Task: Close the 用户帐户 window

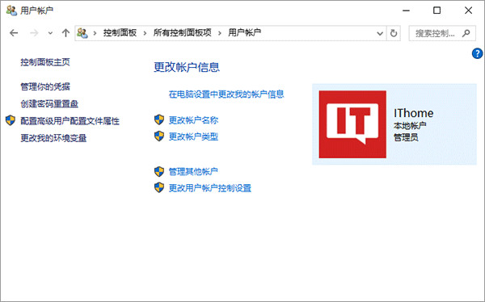Action: tap(468, 10)
